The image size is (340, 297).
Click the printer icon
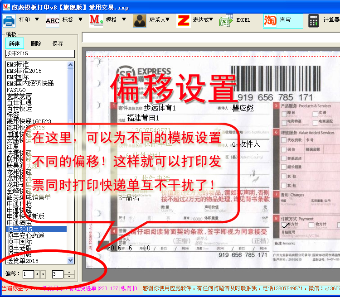pos(9,21)
